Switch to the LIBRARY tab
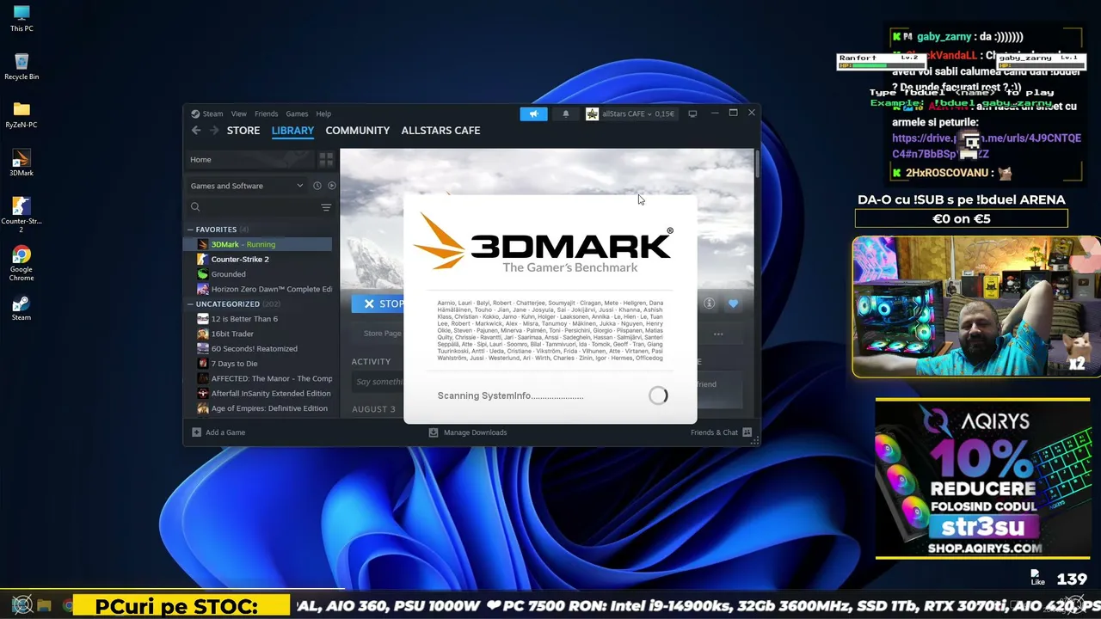Viewport: 1101px width, 619px height. pos(292,131)
